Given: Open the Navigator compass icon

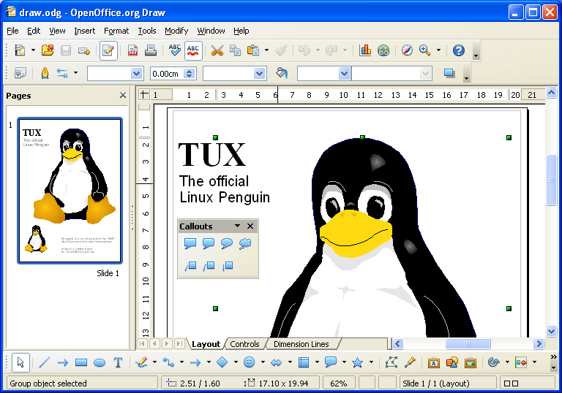Looking at the screenshot, I should pos(408,50).
